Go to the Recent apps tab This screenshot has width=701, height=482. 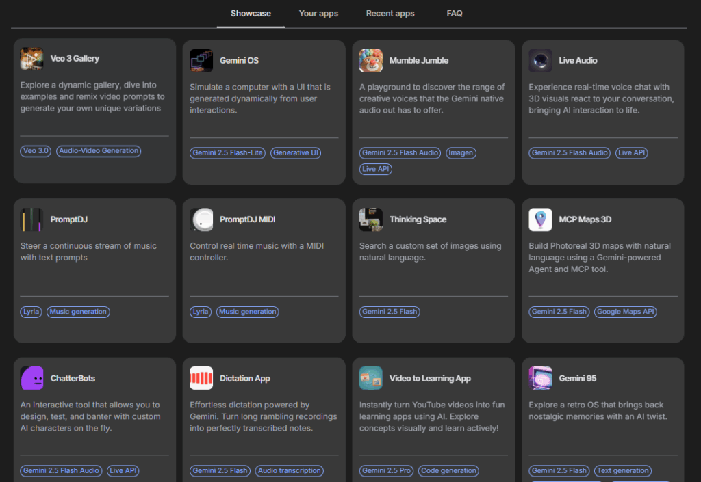tap(390, 14)
